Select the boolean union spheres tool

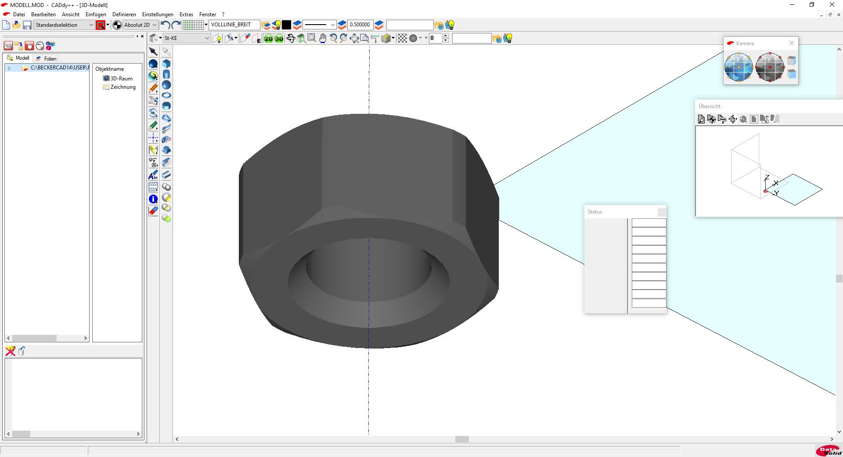[166, 187]
